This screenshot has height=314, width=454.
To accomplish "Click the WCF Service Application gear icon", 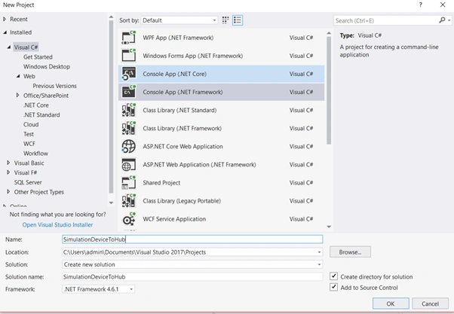I will (129, 219).
